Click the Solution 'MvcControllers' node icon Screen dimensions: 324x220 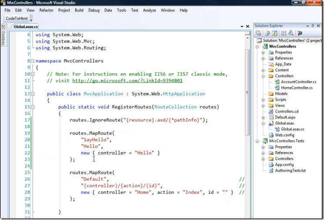coord(259,41)
